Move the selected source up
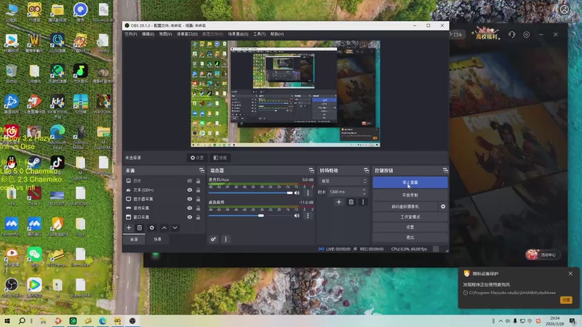Screen dimensions: 582x327 point(164,228)
